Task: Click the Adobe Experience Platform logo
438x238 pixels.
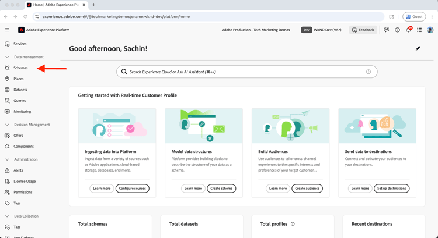Action: tap(22, 30)
